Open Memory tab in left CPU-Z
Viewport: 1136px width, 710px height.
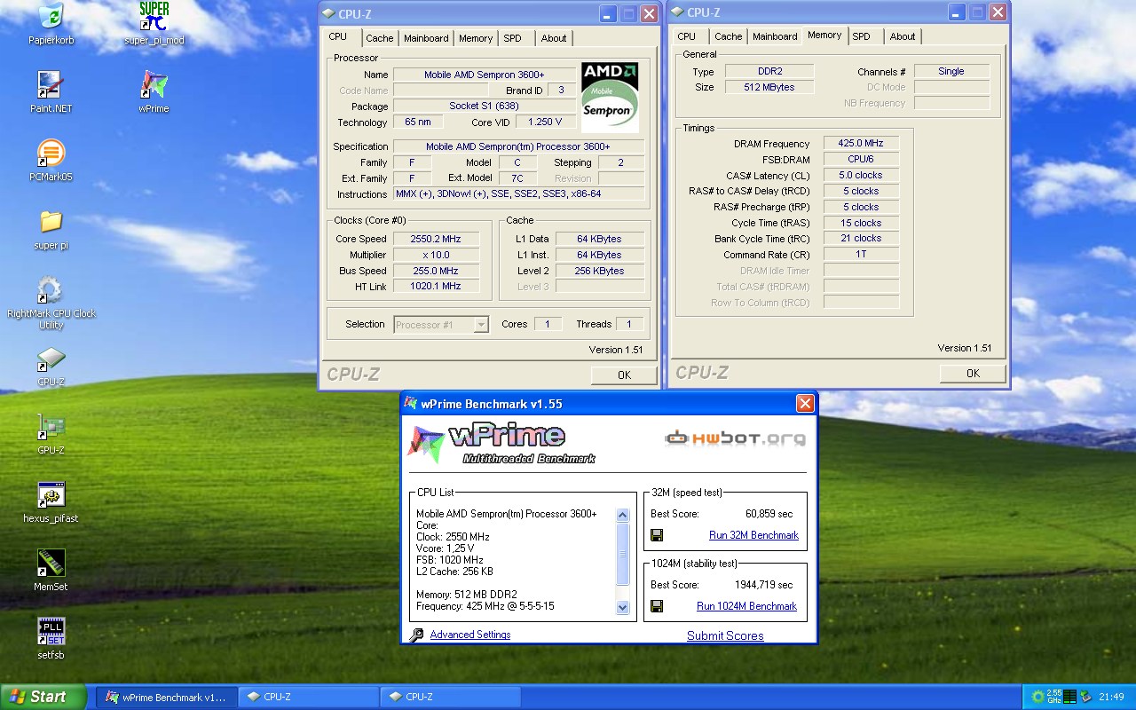[x=476, y=38]
